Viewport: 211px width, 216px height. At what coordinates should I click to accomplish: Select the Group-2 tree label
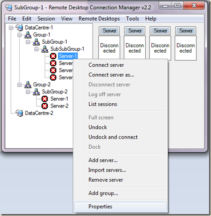tap(42, 85)
